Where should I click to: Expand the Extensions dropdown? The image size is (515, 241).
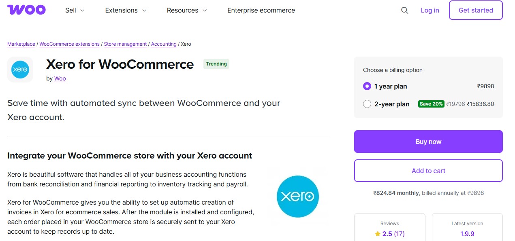(126, 10)
